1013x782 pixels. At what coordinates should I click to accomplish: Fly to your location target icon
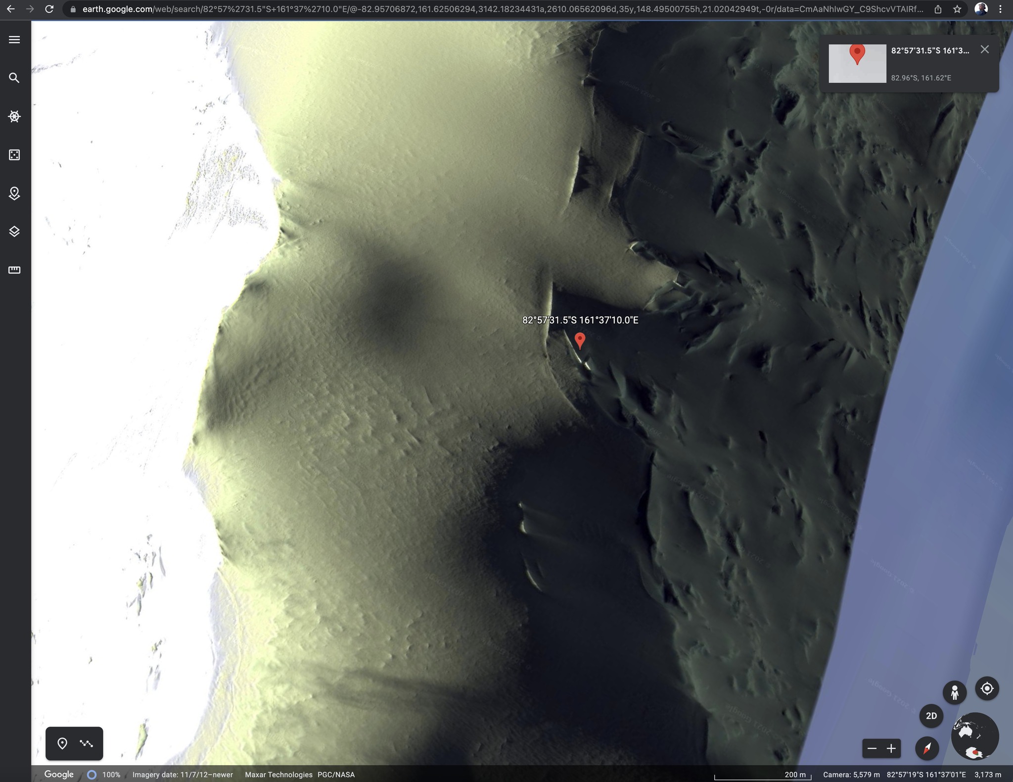(x=987, y=688)
